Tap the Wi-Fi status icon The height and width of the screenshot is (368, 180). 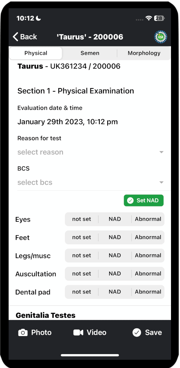coord(148,18)
